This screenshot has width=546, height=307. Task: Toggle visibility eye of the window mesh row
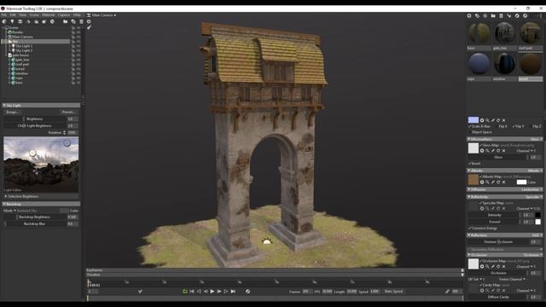pyautogui.click(x=78, y=73)
